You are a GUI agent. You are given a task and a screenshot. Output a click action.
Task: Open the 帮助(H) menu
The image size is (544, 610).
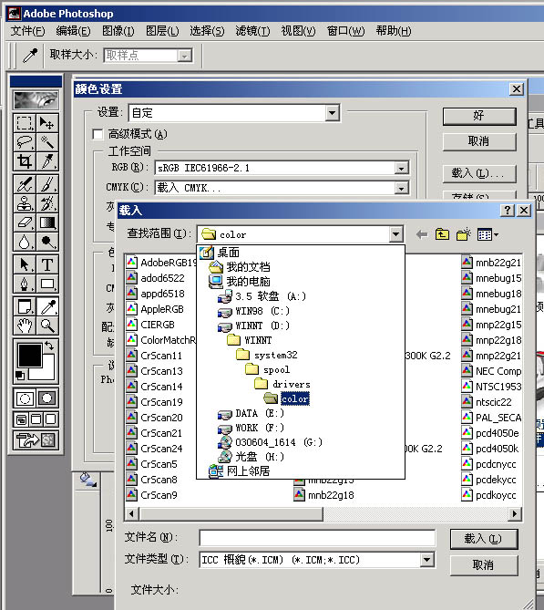[394, 31]
